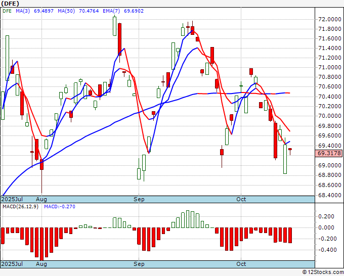
Task: Click the long green candle at far left of July
Action: (7, 58)
